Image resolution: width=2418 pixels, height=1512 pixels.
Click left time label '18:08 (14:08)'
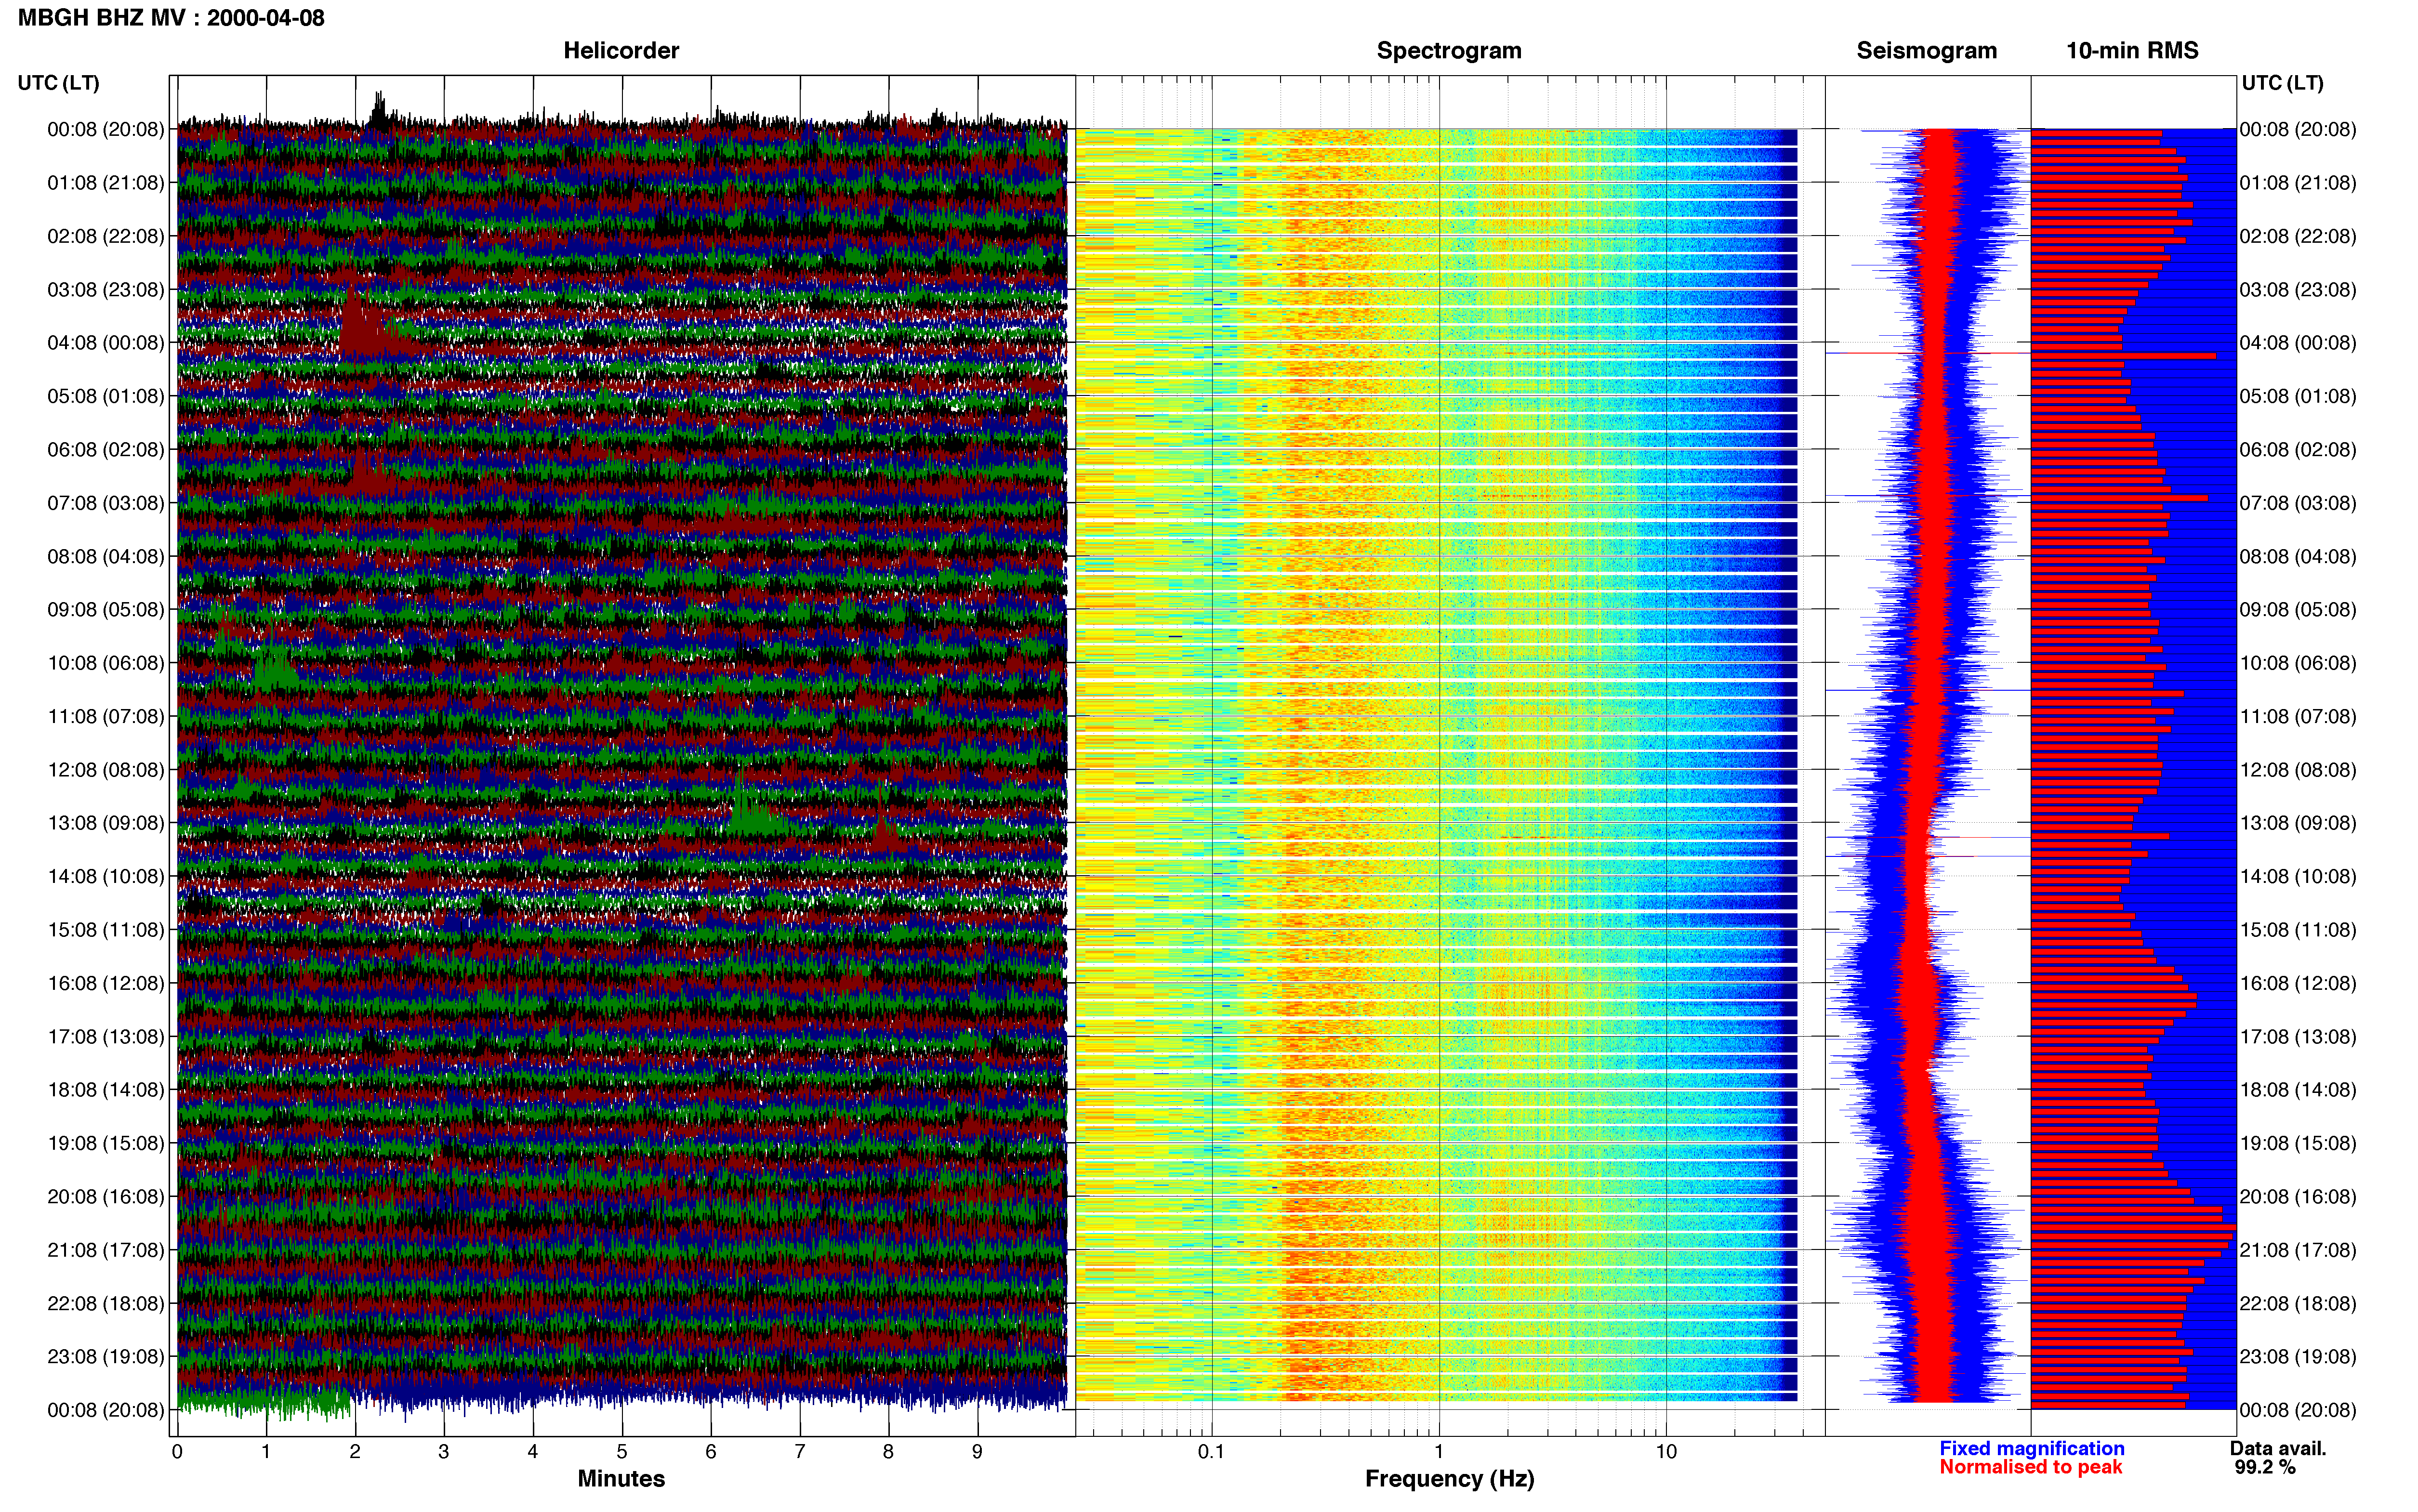pyautogui.click(x=106, y=1090)
